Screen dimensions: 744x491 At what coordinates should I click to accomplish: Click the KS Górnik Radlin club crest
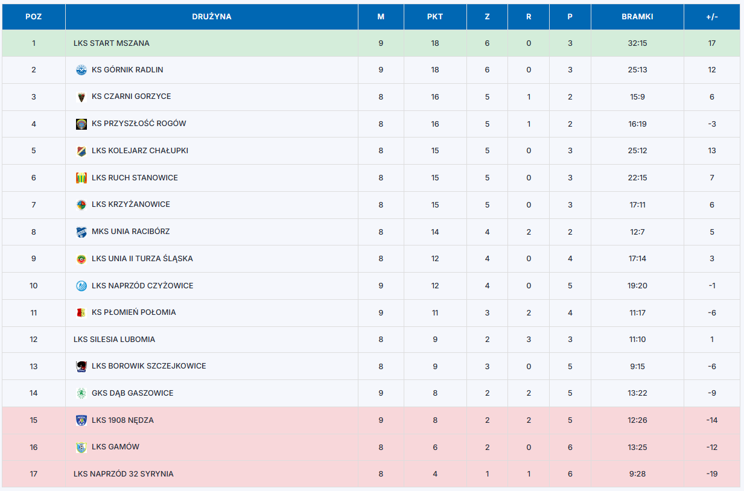(81, 70)
